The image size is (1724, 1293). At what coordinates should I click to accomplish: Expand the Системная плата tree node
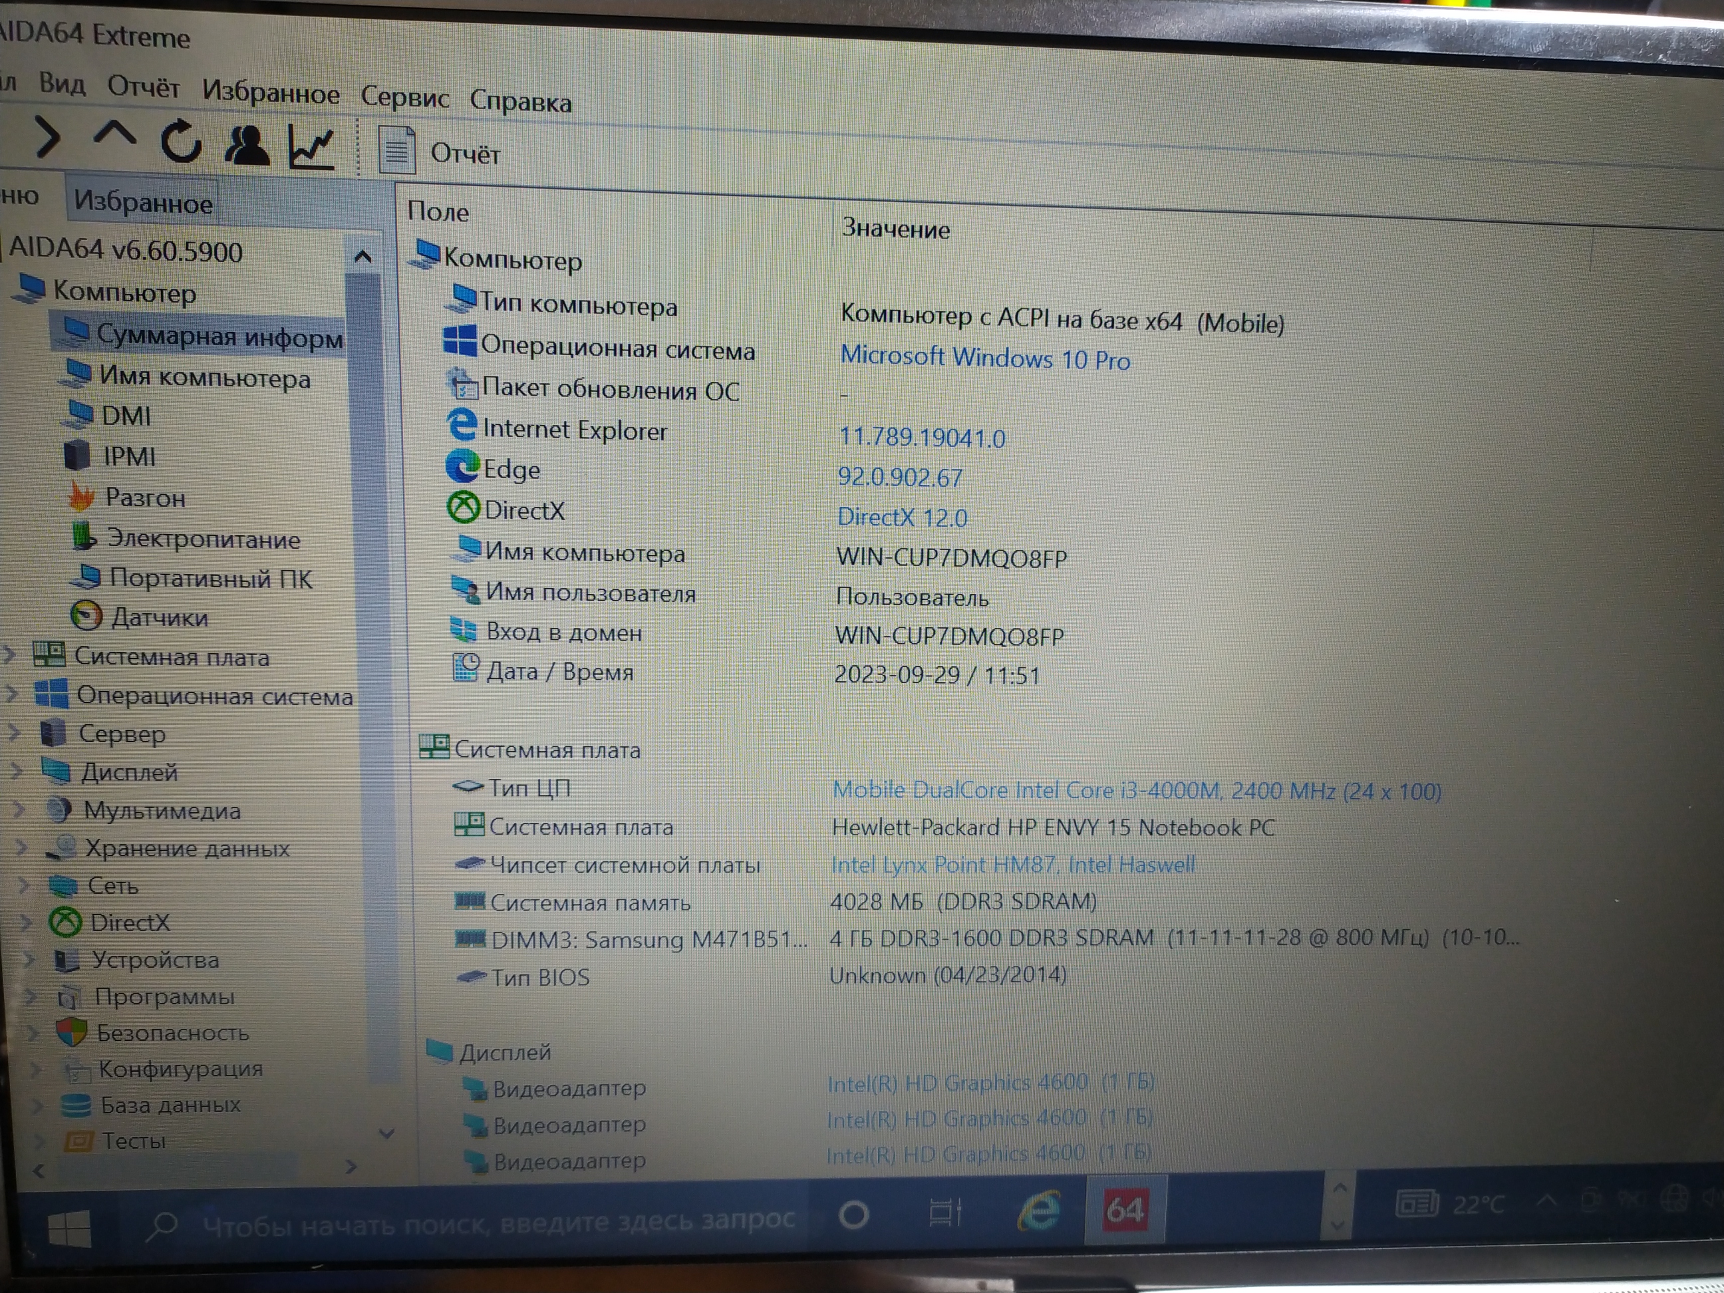[x=9, y=654]
